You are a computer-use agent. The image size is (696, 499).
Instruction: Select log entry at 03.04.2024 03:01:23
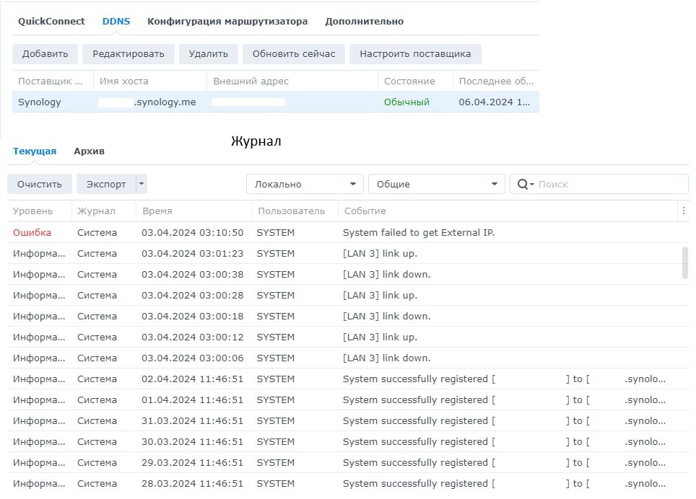pos(348,254)
